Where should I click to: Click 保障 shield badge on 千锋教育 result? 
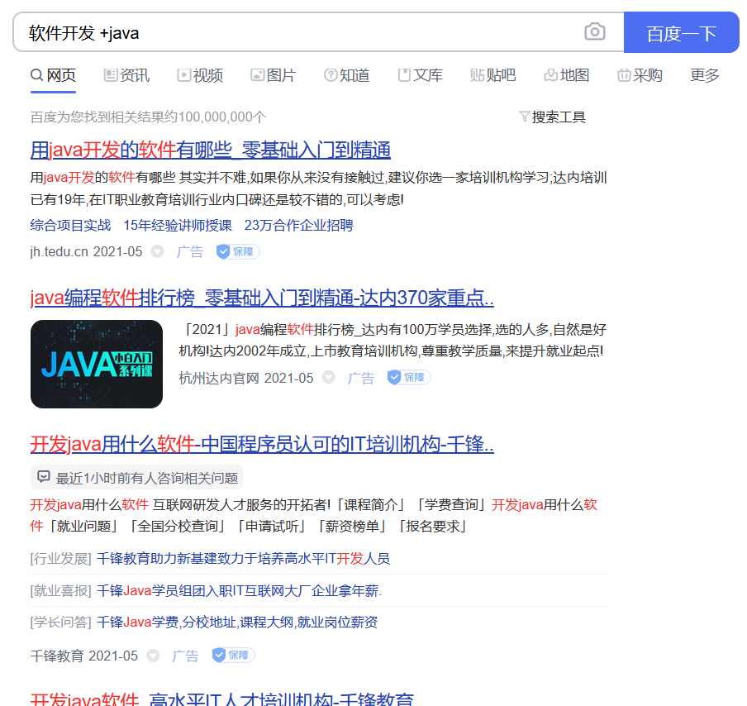233,656
